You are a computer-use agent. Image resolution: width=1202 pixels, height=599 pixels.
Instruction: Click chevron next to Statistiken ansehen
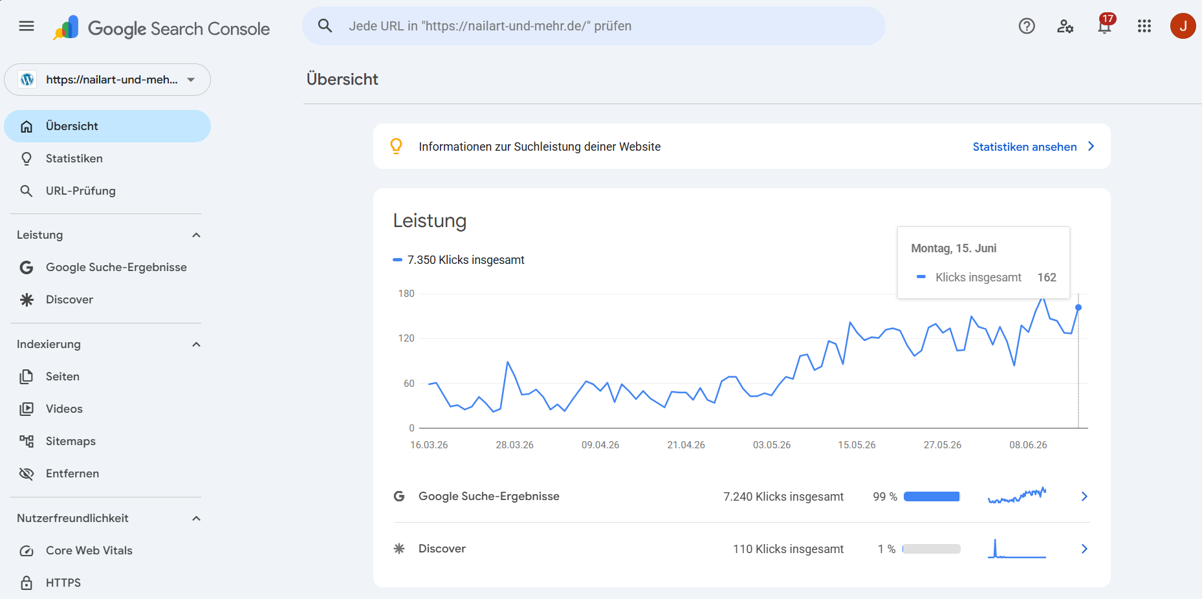(1091, 146)
